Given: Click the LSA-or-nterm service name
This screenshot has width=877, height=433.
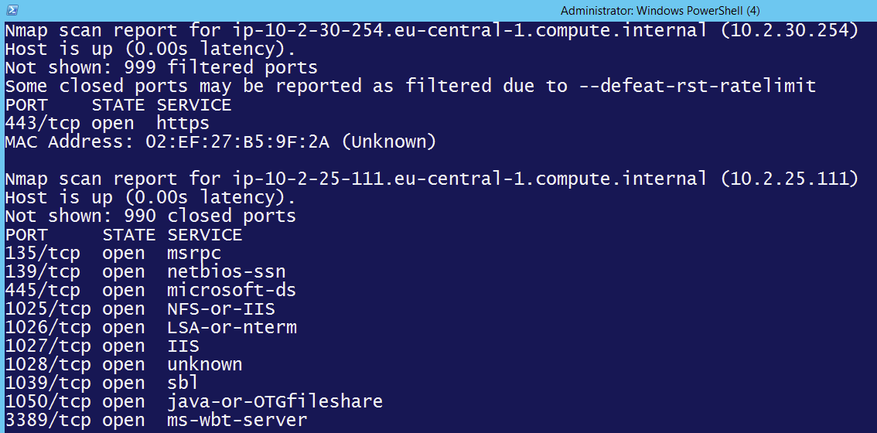Looking at the screenshot, I should pos(231,327).
